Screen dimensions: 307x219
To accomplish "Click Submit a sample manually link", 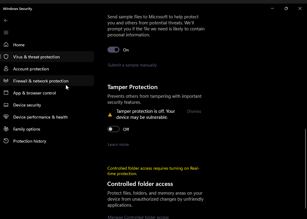I will (132, 65).
